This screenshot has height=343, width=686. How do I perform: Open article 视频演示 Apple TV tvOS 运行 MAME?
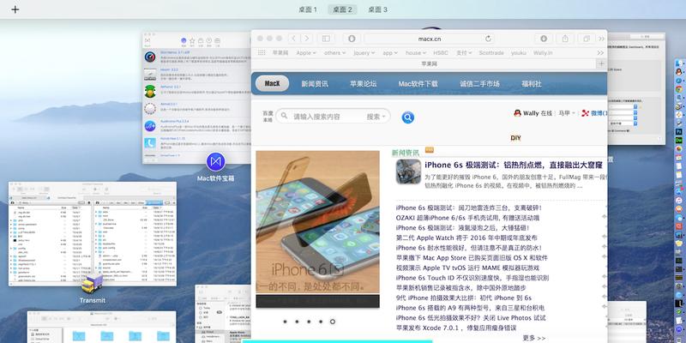point(467,268)
